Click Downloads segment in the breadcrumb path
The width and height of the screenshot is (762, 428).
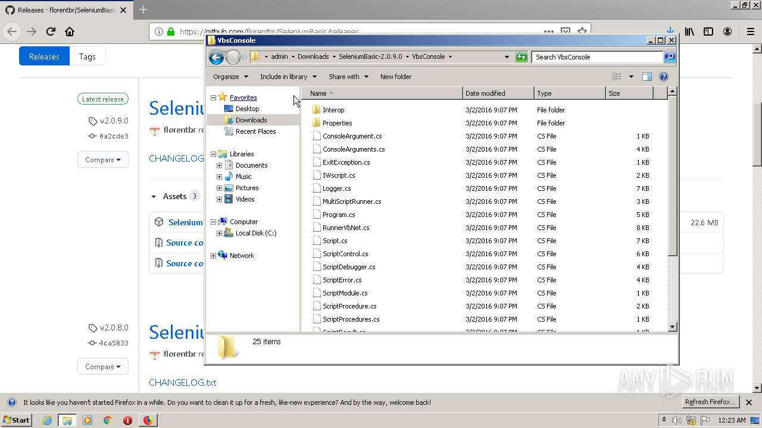point(313,57)
